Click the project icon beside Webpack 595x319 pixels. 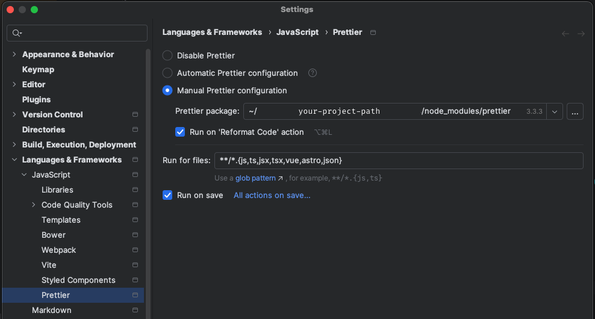pos(135,250)
